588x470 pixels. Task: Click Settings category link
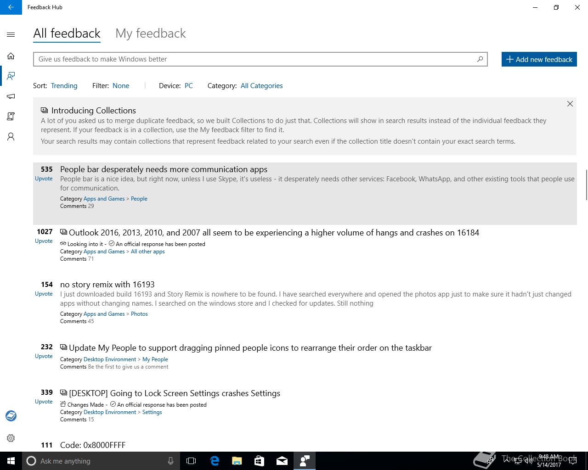(152, 412)
